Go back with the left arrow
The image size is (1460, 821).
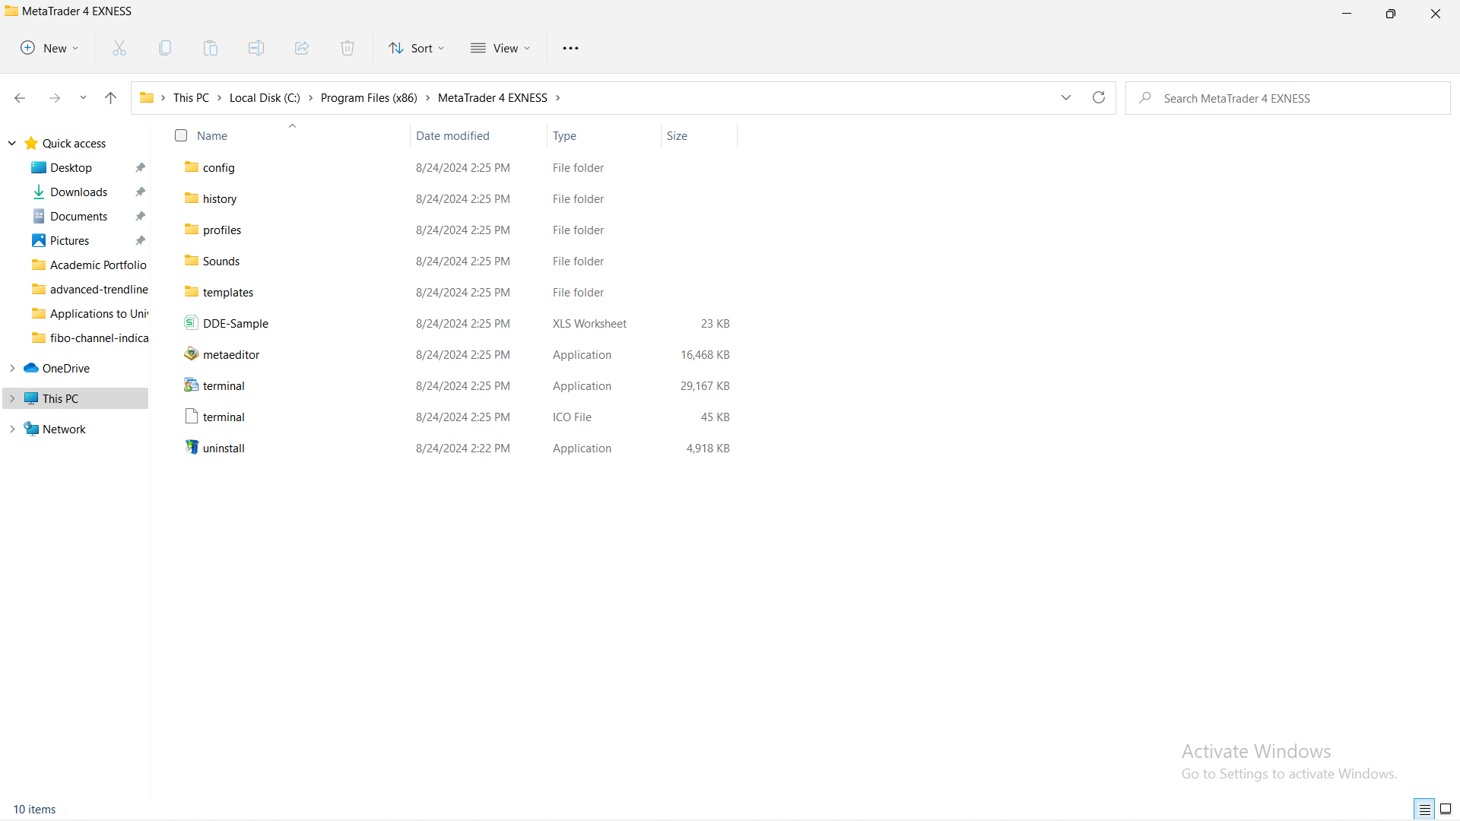click(20, 98)
